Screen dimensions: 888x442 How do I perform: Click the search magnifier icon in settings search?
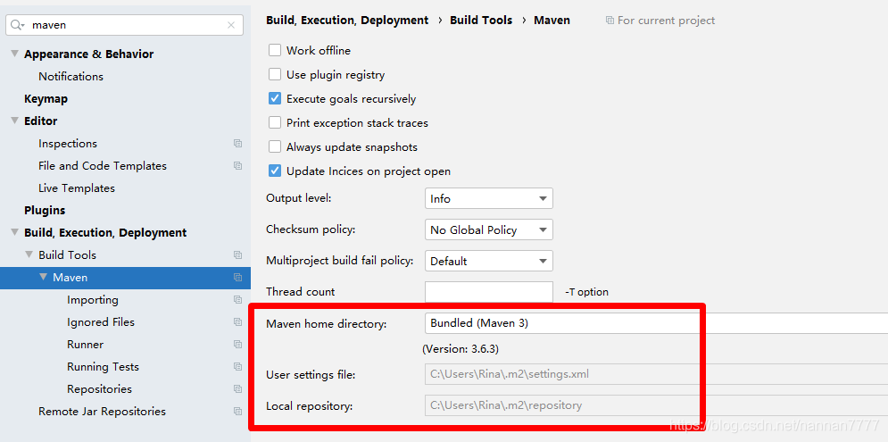[x=18, y=25]
